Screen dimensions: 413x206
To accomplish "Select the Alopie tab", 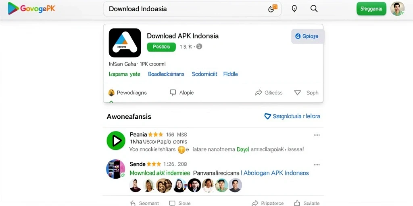I will coord(182,93).
